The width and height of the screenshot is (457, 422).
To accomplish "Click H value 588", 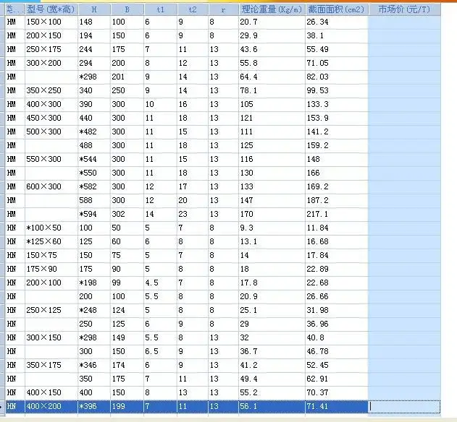I will pos(85,200).
